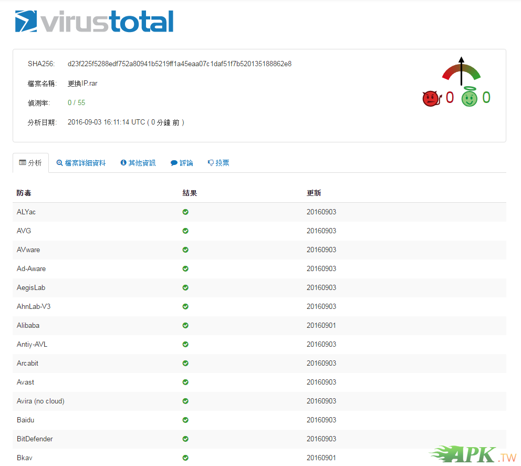The width and height of the screenshot is (521, 466).
Task: Click the file name 更換IP.rar
Action: point(82,84)
